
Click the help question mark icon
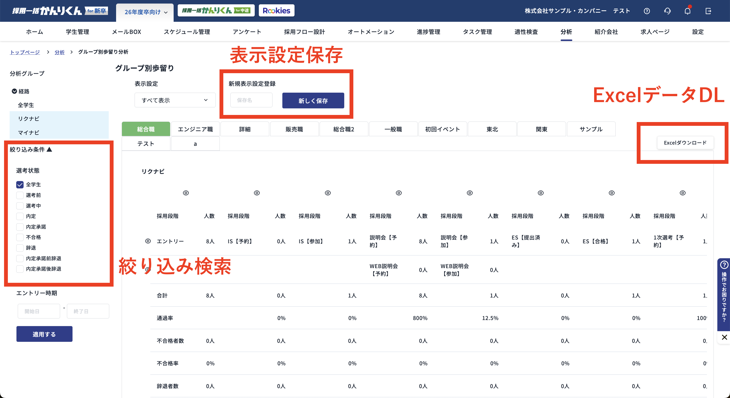(x=647, y=11)
